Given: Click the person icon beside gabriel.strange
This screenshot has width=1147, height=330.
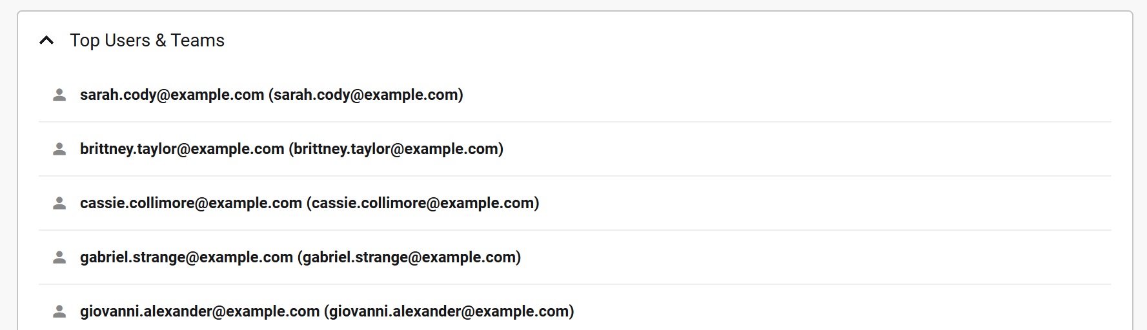Looking at the screenshot, I should coord(59,258).
